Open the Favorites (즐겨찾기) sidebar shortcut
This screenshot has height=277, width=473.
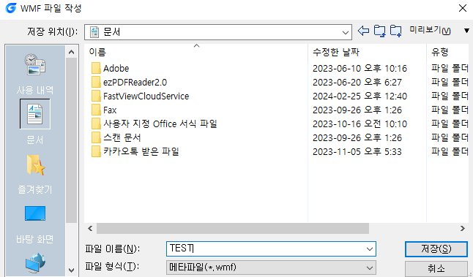click(35, 174)
